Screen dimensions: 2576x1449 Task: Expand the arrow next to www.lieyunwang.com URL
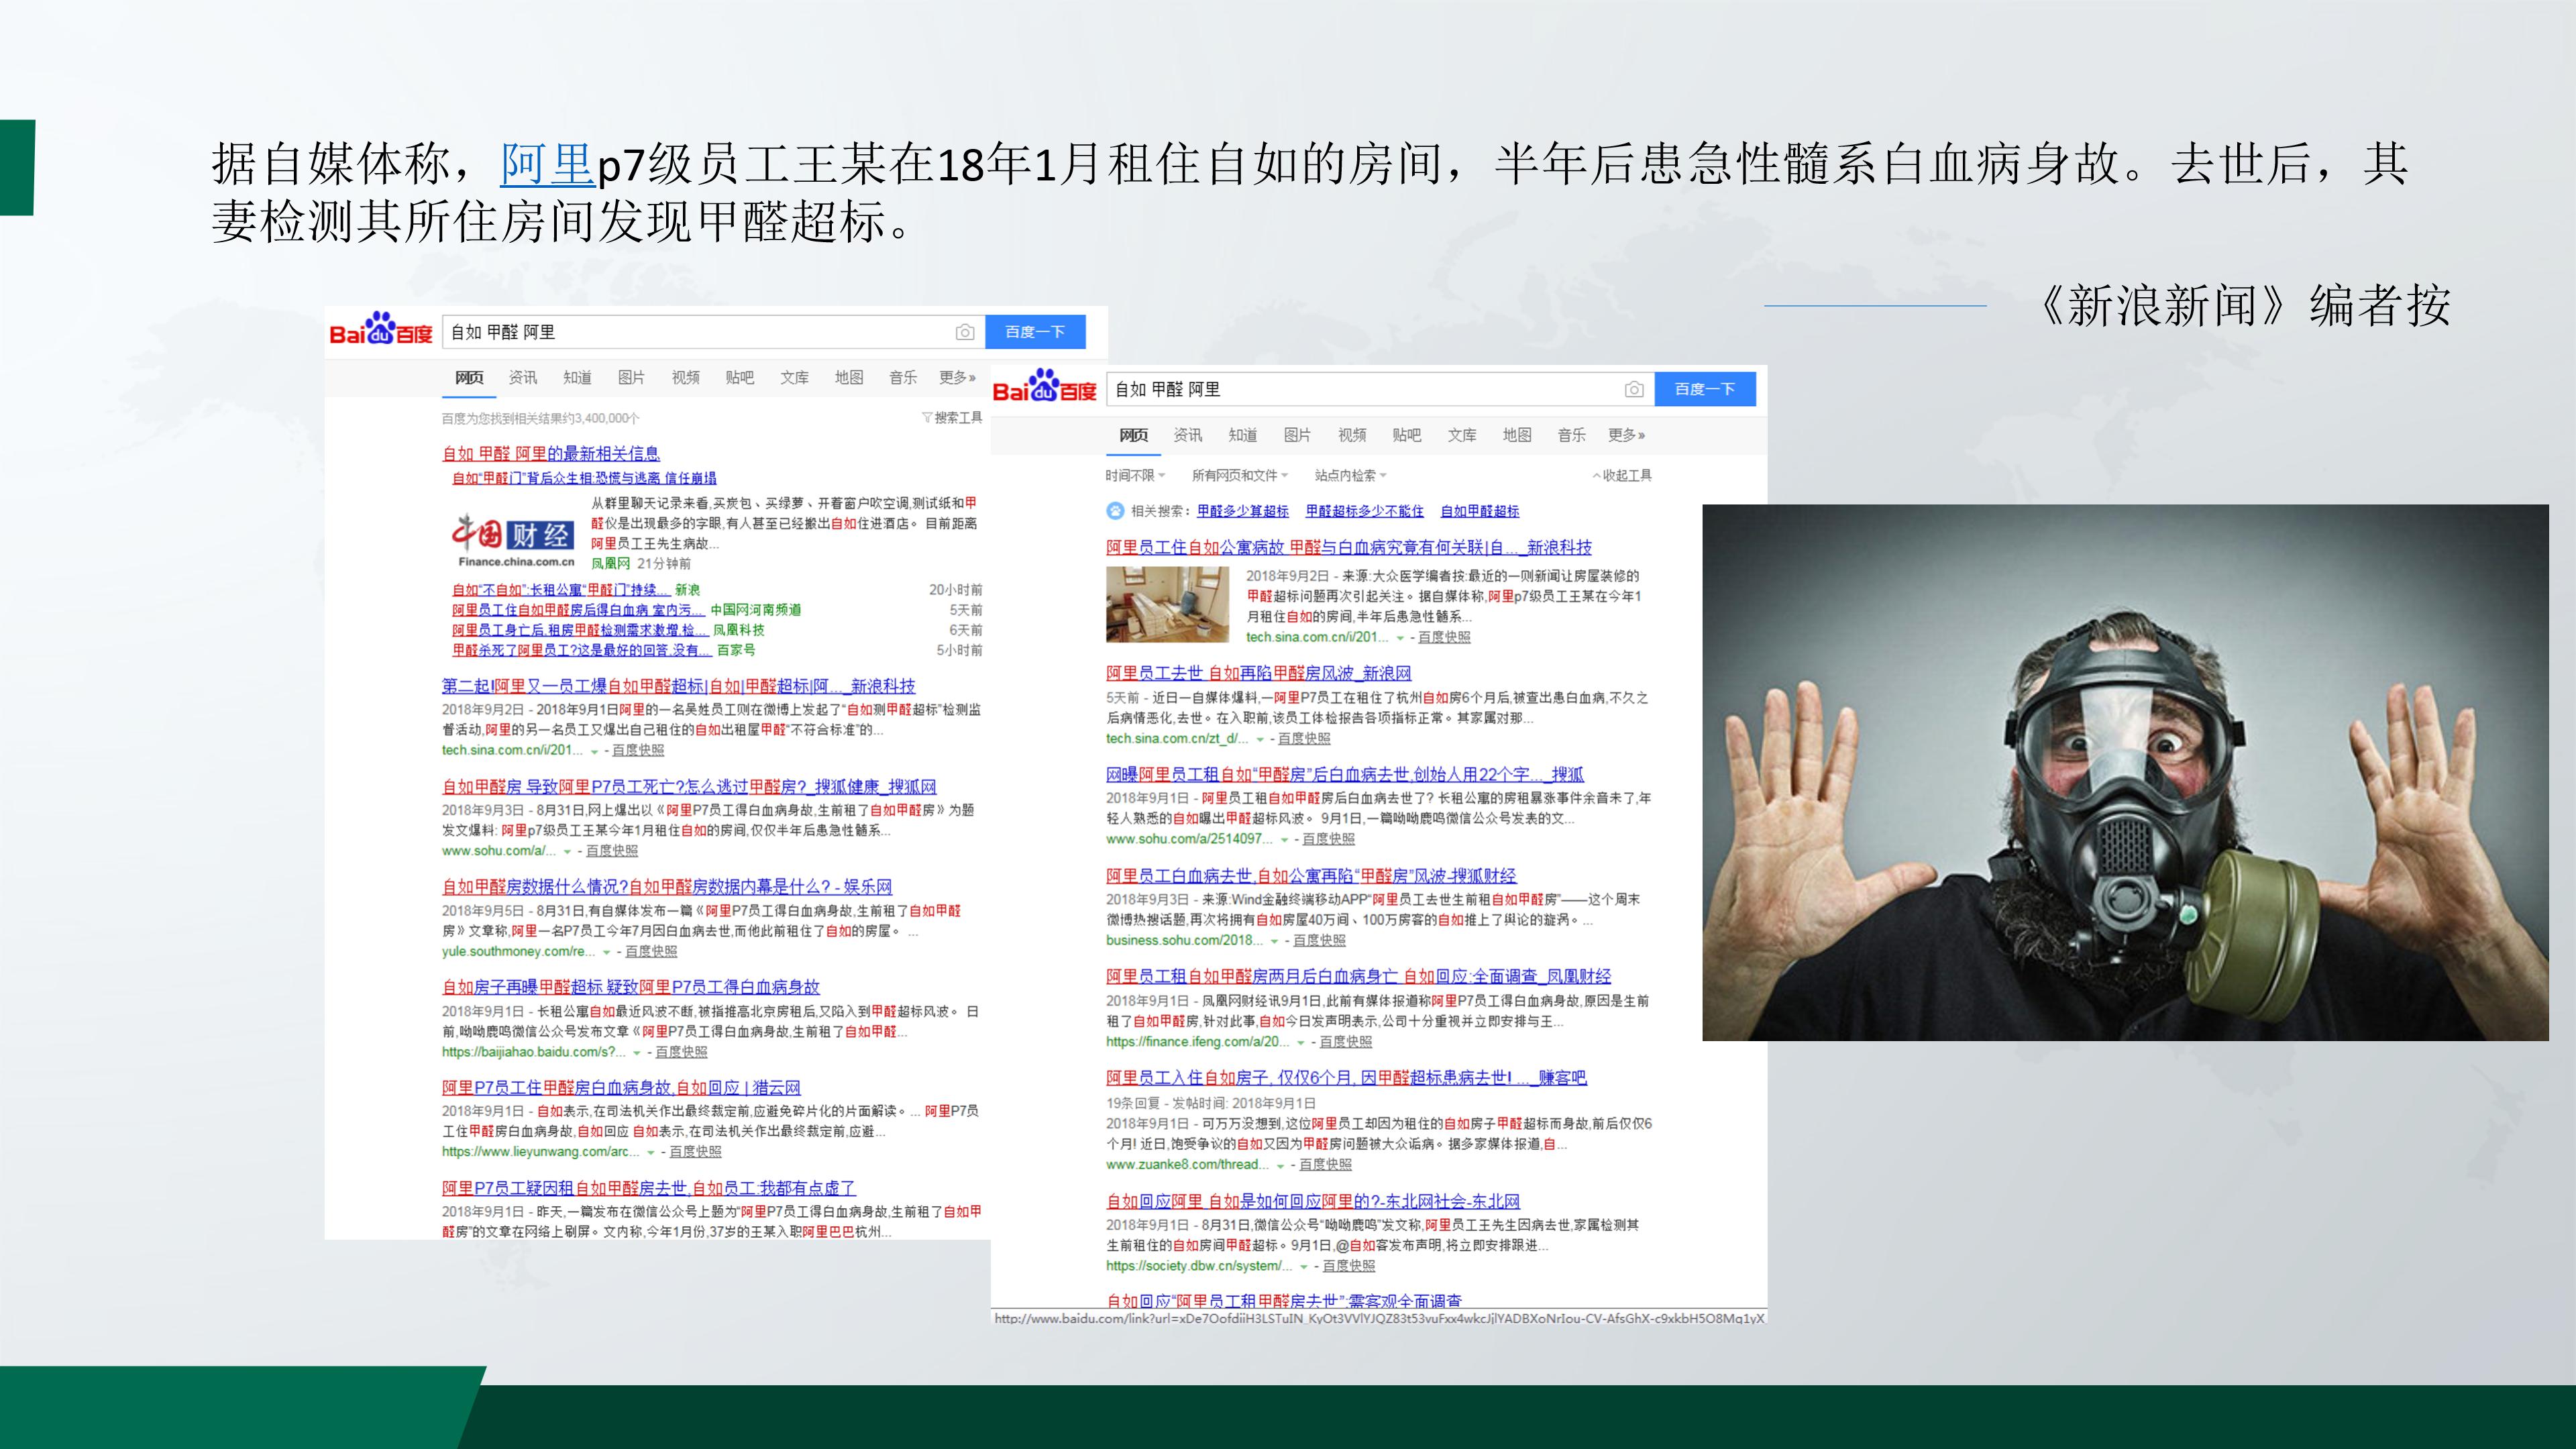coord(651,1153)
